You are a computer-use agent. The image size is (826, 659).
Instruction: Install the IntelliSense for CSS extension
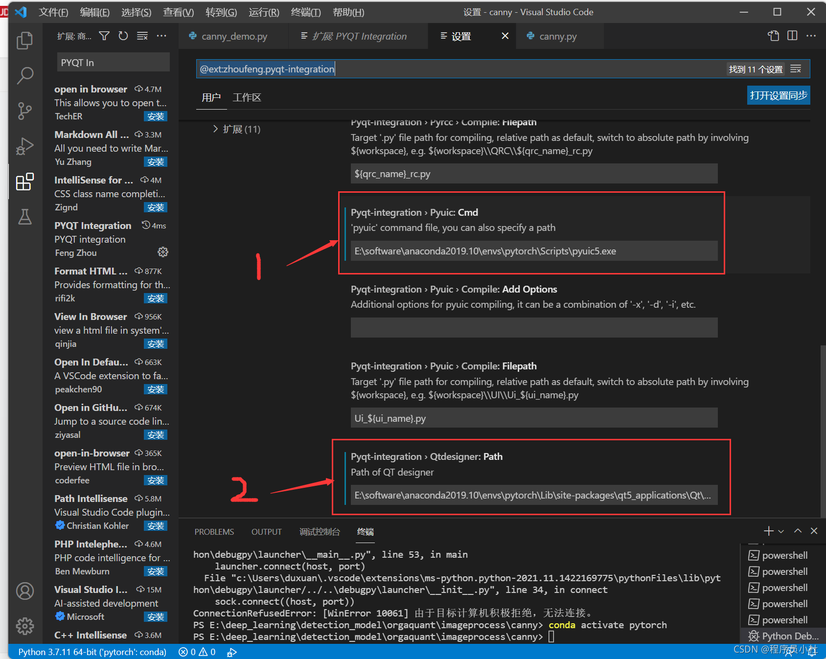156,207
